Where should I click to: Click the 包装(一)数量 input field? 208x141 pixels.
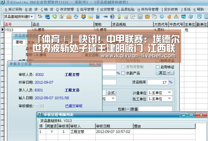click(x=155, y=109)
